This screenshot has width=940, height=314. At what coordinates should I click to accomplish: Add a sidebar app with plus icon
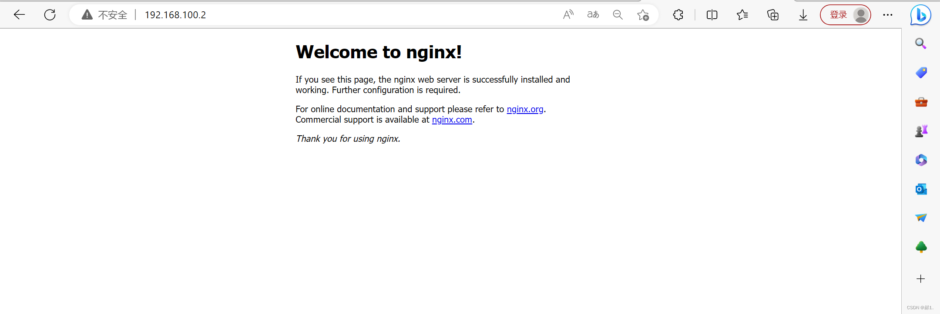(920, 279)
